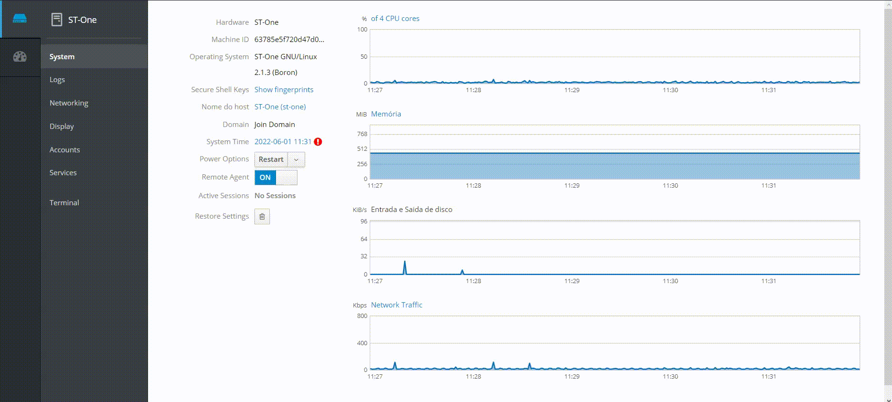The width and height of the screenshot is (892, 402).
Task: Go to the Networking section
Action: tap(69, 103)
